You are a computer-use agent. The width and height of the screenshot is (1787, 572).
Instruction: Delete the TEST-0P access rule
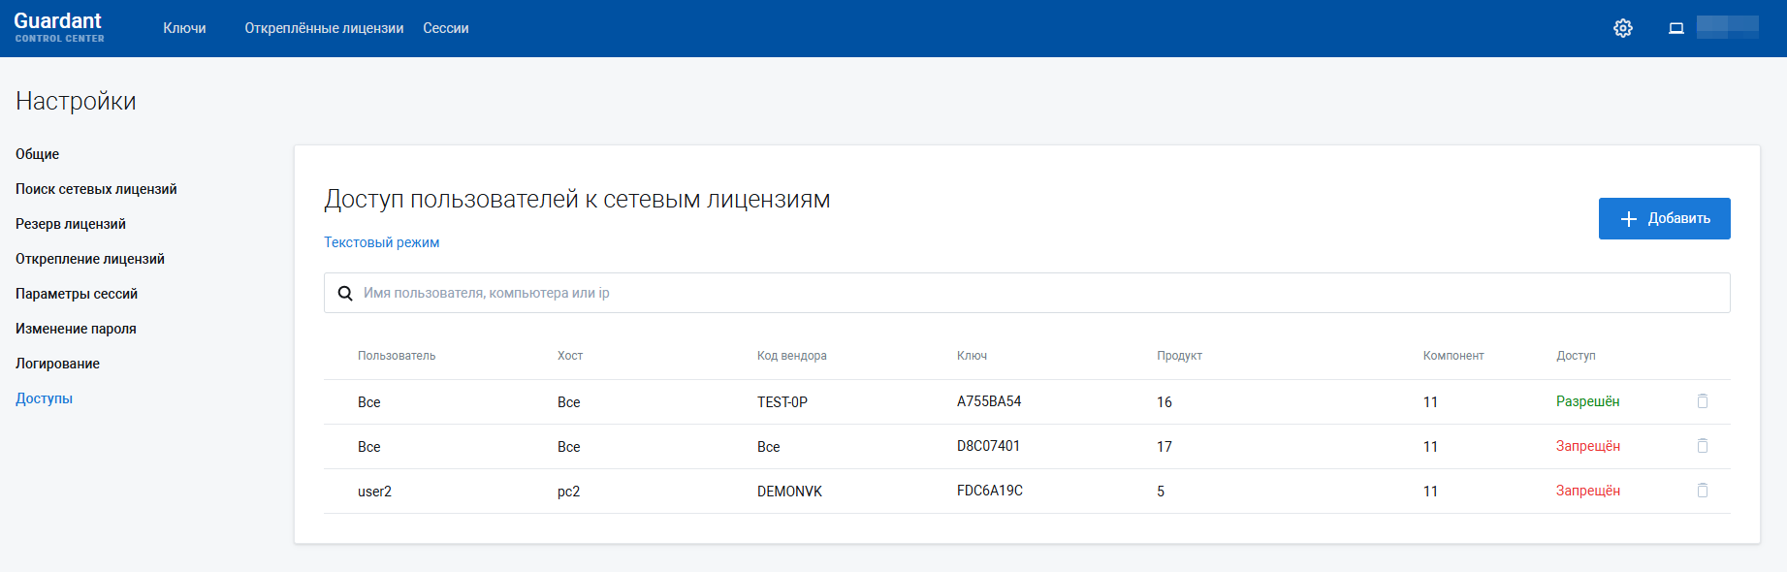1702,401
